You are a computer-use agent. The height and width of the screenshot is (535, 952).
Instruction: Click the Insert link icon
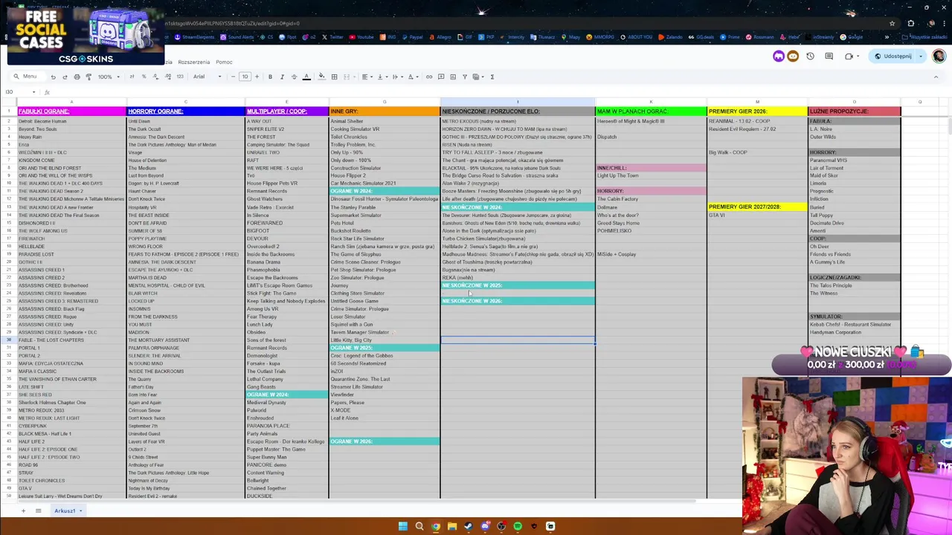click(x=429, y=77)
